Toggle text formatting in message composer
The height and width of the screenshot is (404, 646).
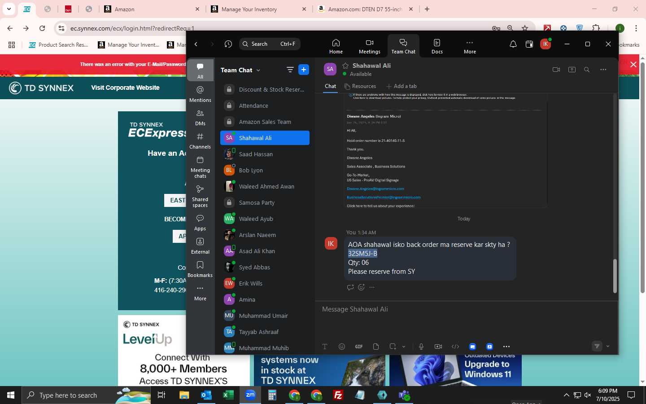[325, 347]
